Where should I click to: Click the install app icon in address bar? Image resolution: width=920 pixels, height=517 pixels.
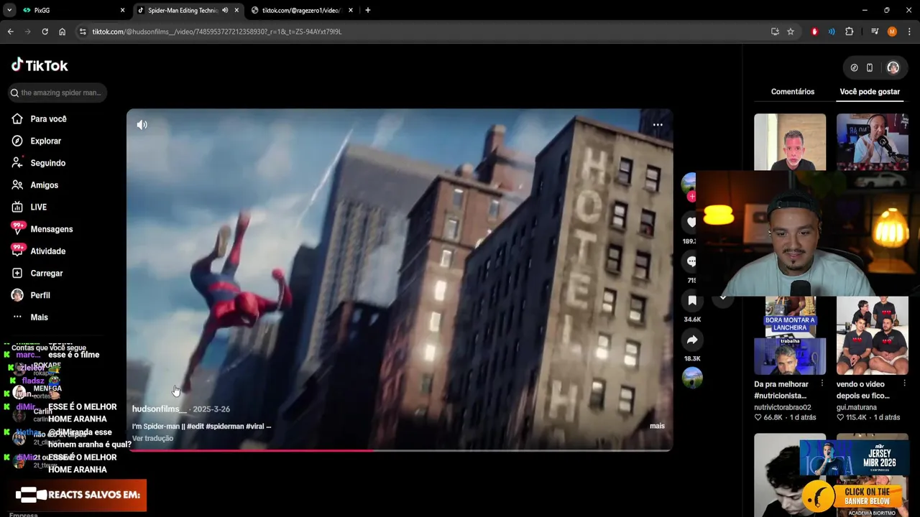[775, 32]
